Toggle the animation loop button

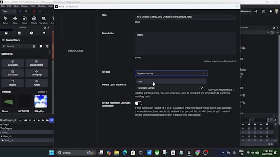[51, 120]
